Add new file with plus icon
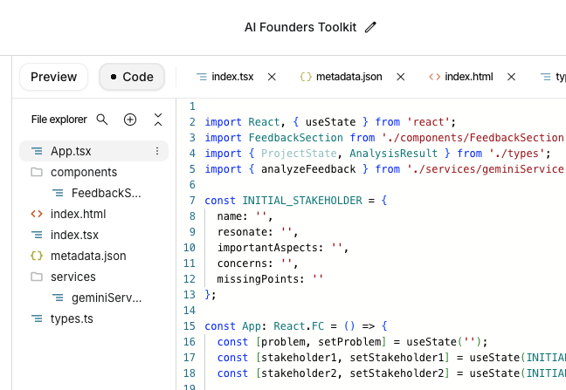Image resolution: width=566 pixels, height=390 pixels. coord(130,120)
